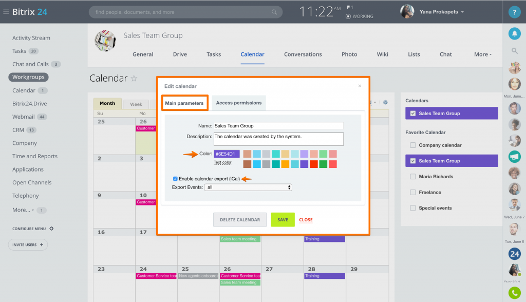
Task: Star the Calendar page as favorite
Action: coord(134,78)
